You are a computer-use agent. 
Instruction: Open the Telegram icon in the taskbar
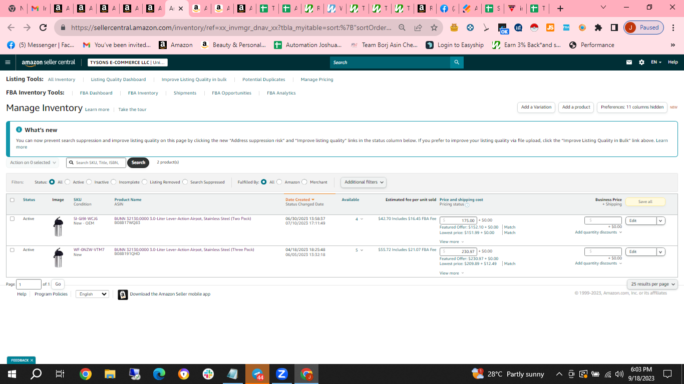(257, 374)
